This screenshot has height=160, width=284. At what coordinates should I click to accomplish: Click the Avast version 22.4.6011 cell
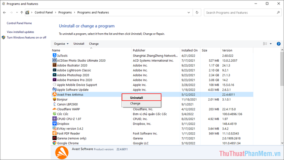(228, 94)
